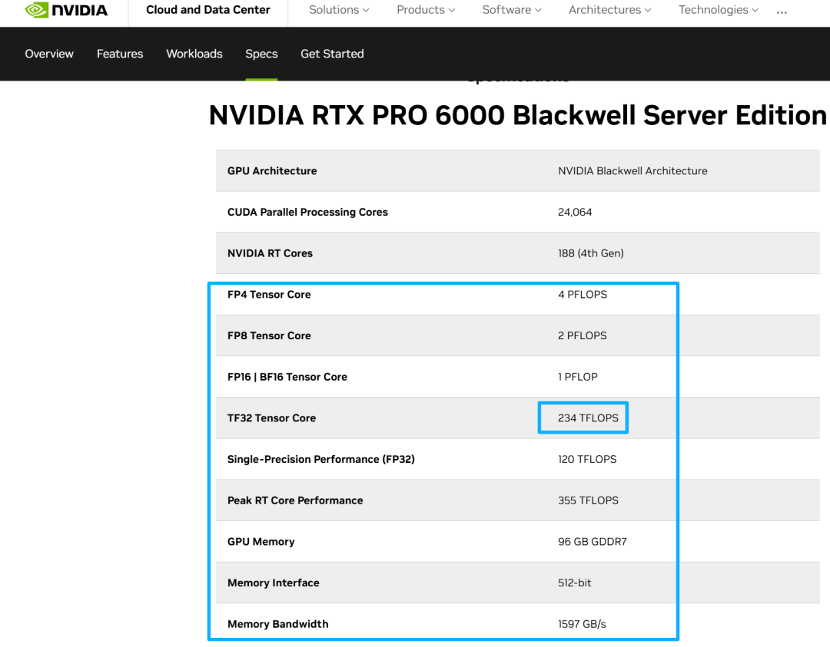The image size is (830, 647).
Task: Select the GPU Memory label
Action: click(x=261, y=542)
